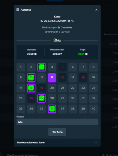Click keno tile number 11
The image size is (118, 156).
point(41,77)
